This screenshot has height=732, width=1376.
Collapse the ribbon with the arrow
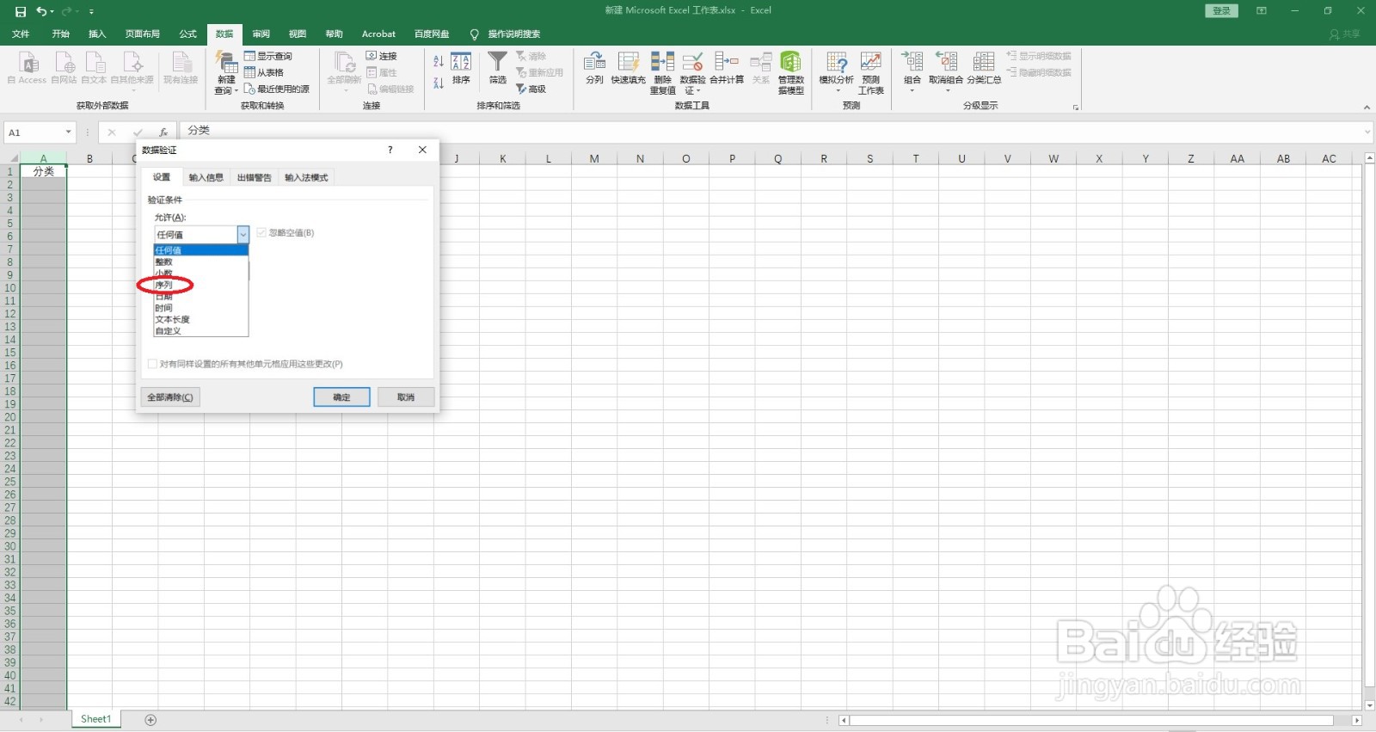(1367, 107)
